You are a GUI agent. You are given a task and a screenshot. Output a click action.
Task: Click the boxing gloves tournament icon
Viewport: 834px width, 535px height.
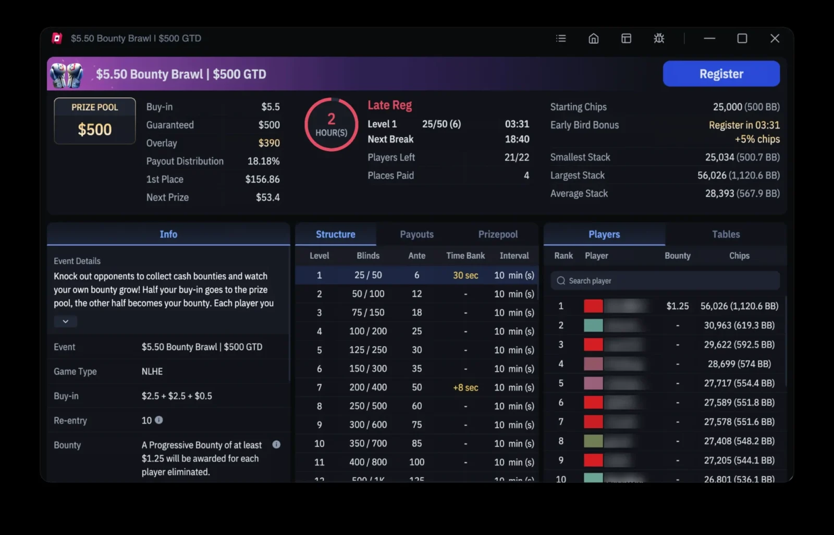tap(66, 75)
